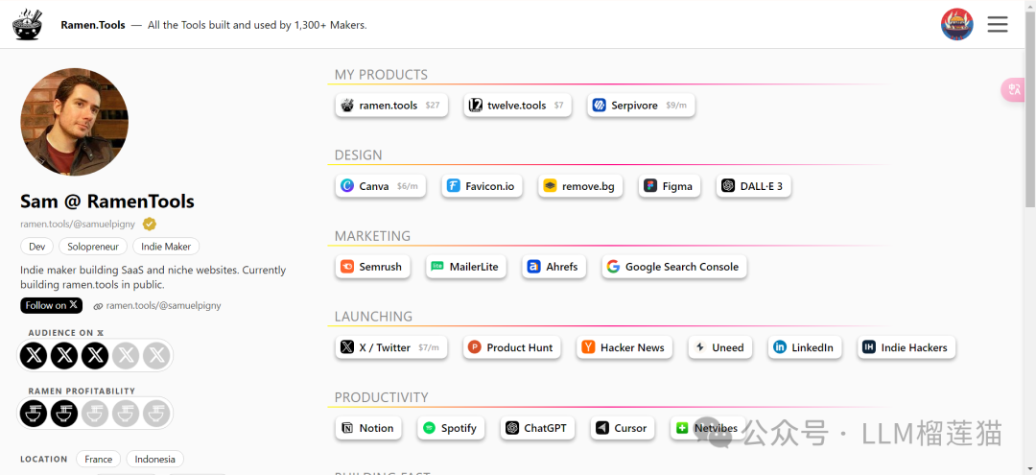Click the last grey ramen profitability bowl

coord(156,414)
